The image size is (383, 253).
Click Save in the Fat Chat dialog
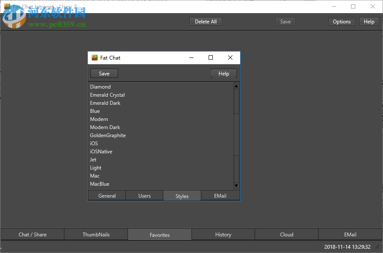pos(104,73)
